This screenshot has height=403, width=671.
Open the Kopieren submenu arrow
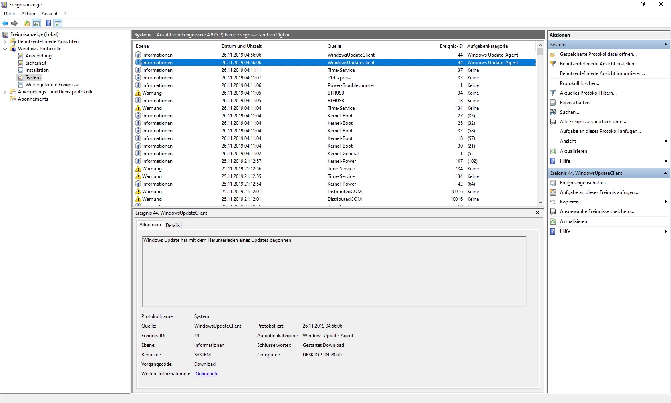click(x=666, y=202)
